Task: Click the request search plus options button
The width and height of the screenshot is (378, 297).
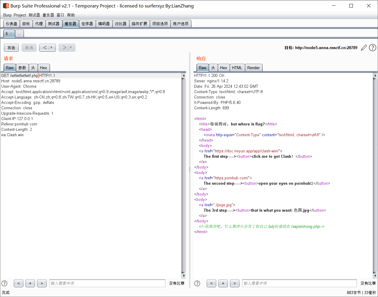Action: [30, 283]
